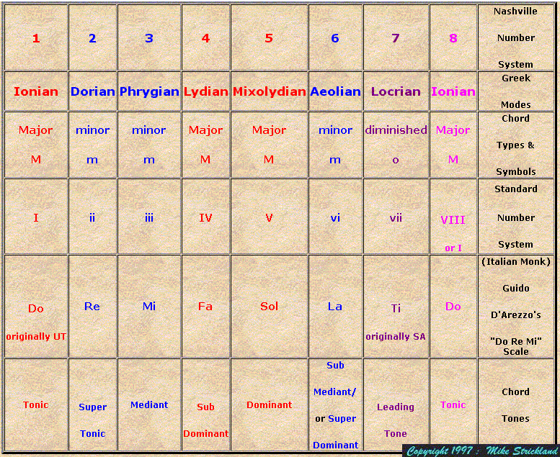560x457 pixels.
Task: Select the blue "Mediant/" text under La
Action: 335,392
